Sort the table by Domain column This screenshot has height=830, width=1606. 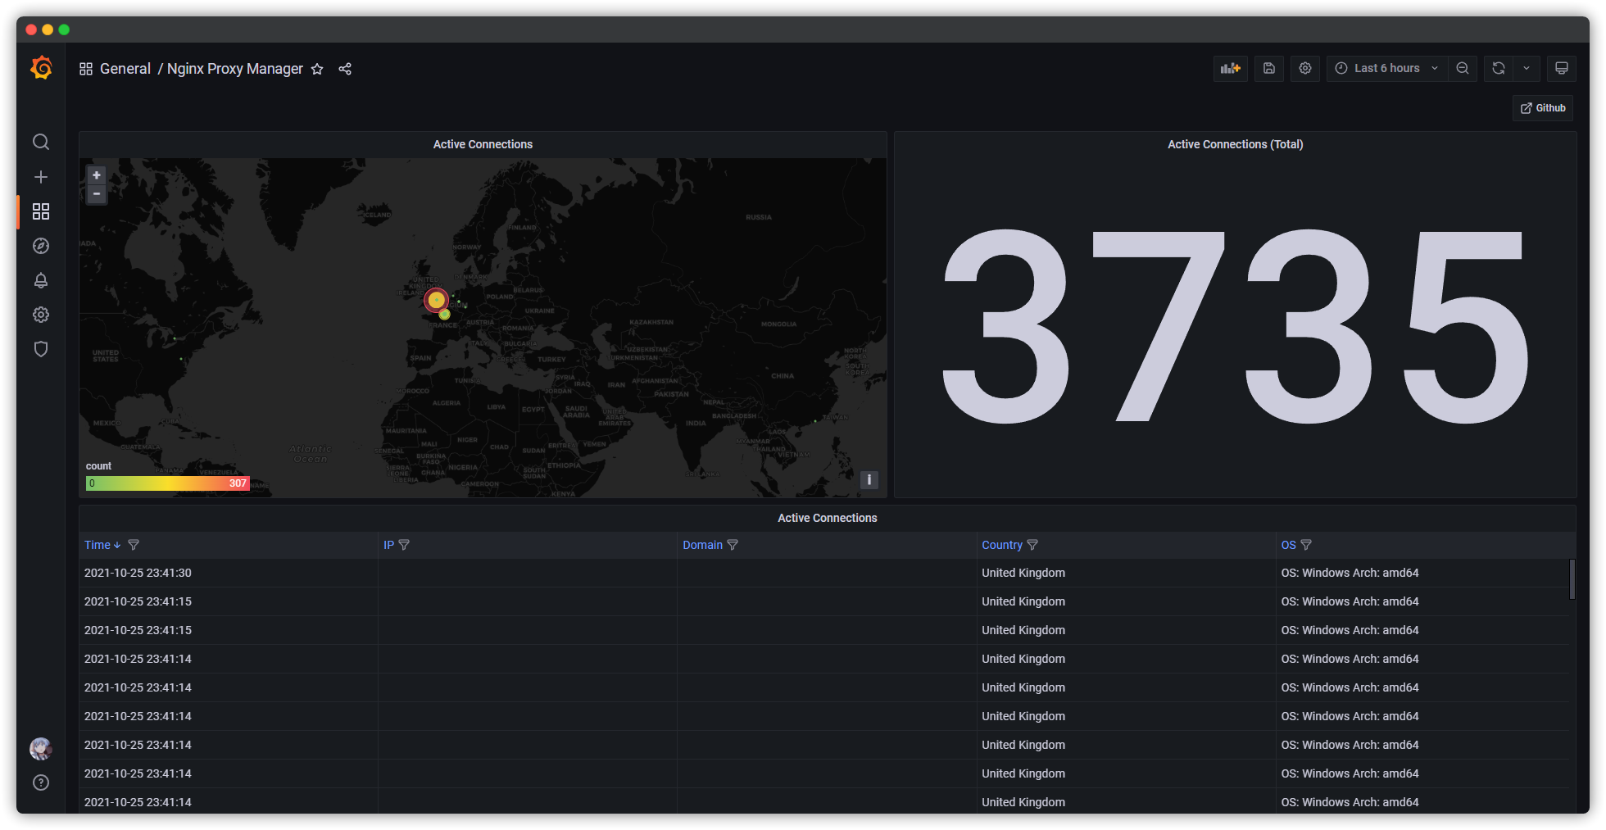point(703,545)
